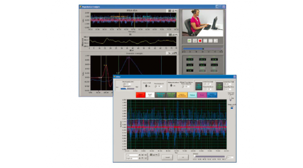
Task: Click the orange button in Editor toolbar
Action: pos(181,95)
